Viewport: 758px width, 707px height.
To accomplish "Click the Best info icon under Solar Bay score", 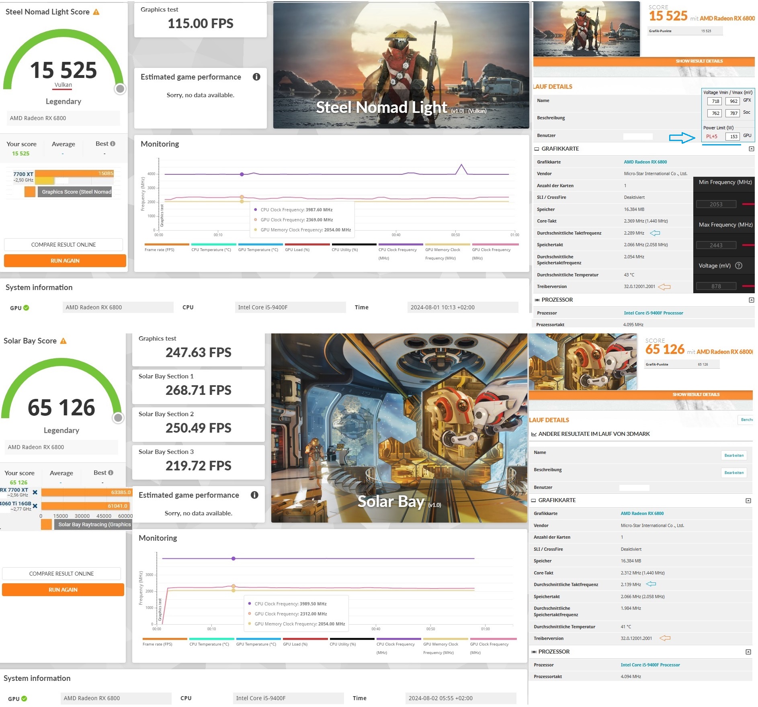I will 111,473.
